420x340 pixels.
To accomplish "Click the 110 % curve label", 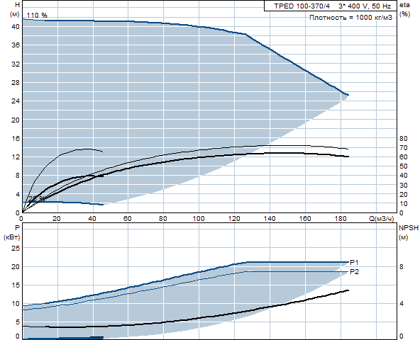I will [37, 16].
